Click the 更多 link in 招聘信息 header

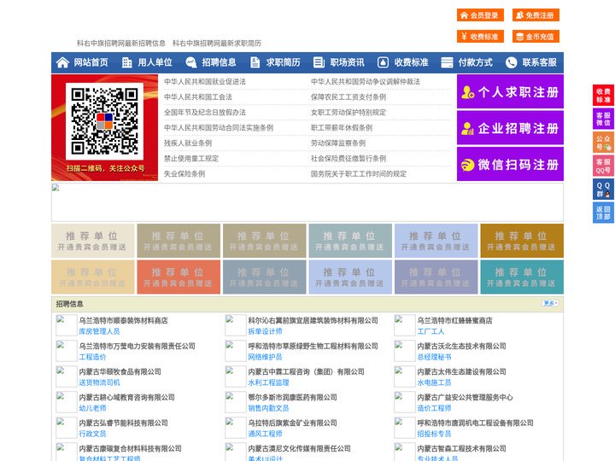pyautogui.click(x=550, y=303)
